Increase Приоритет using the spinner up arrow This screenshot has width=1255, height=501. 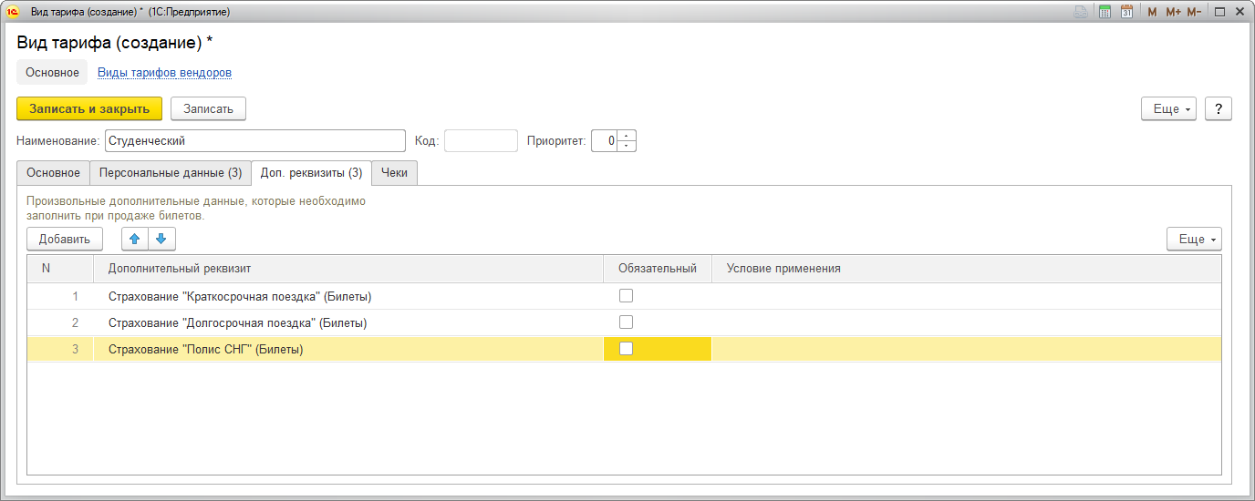[627, 136]
